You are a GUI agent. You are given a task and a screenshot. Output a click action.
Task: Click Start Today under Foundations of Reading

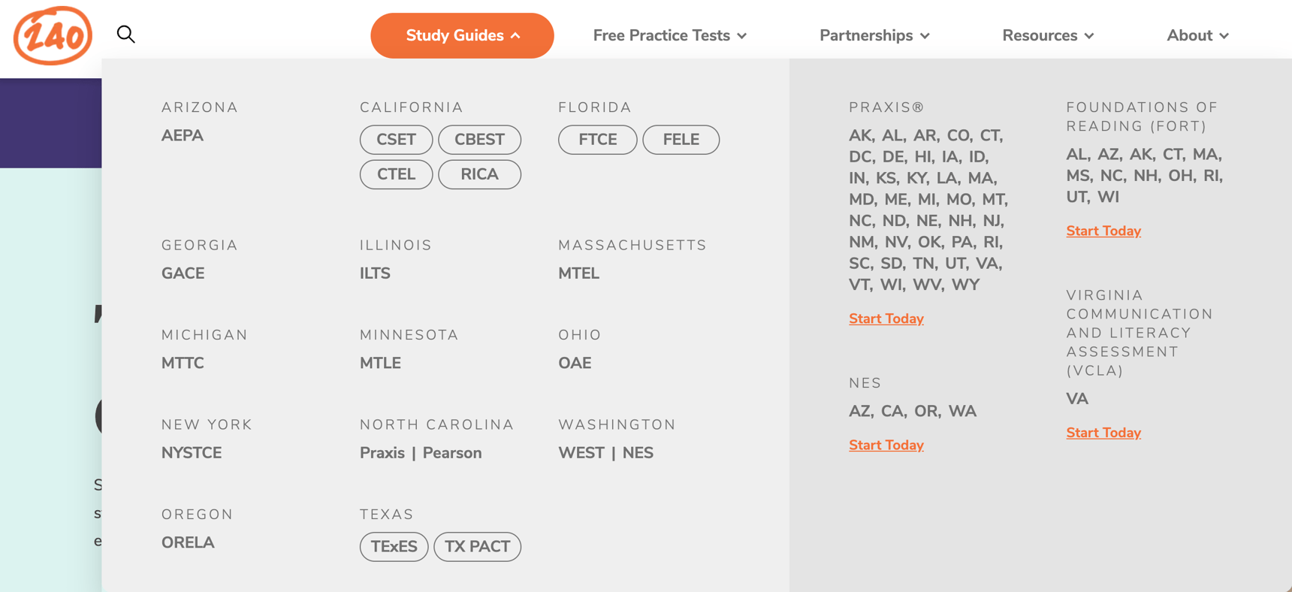point(1103,231)
